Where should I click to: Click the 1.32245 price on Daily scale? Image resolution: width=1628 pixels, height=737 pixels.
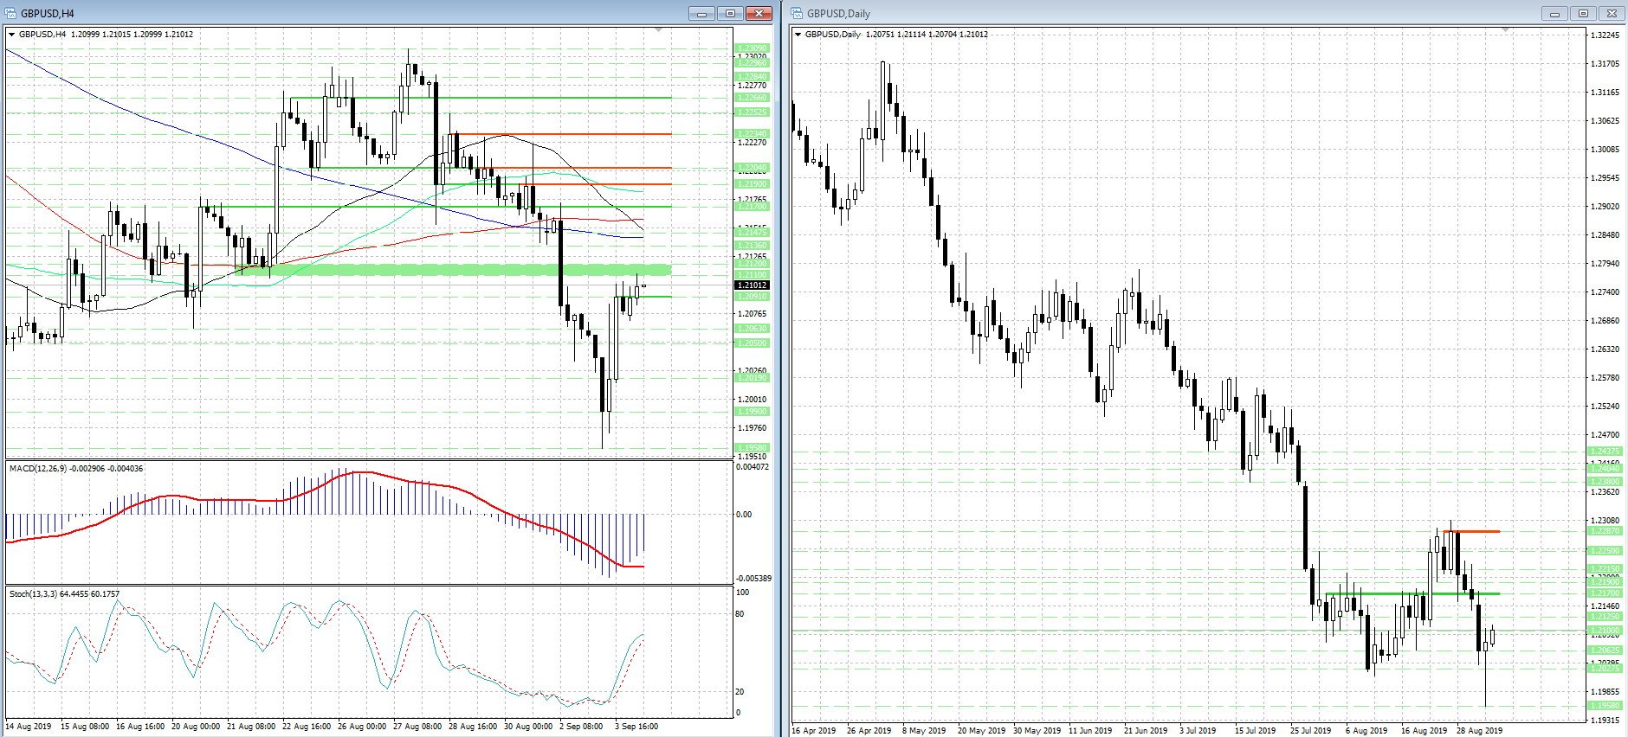[x=1605, y=35]
